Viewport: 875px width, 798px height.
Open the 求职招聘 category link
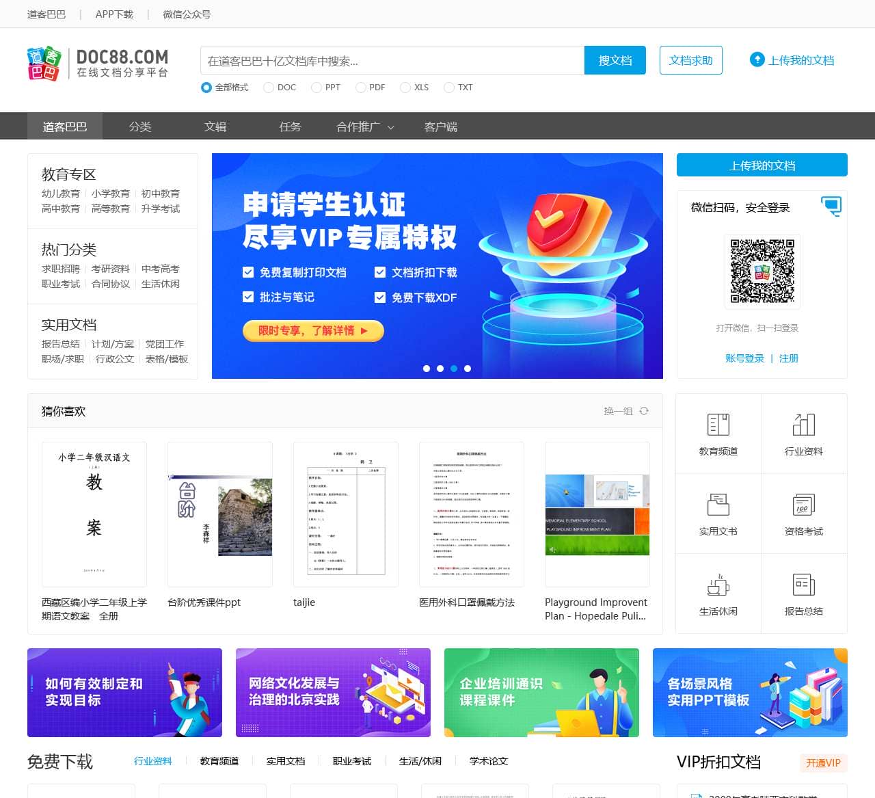(x=61, y=269)
